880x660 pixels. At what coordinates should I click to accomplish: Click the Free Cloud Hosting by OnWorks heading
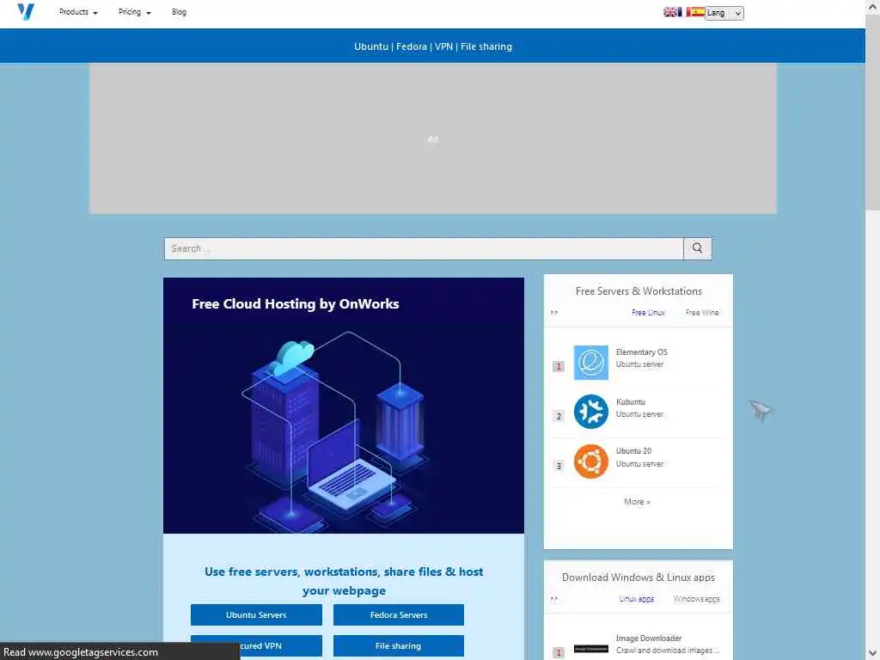pyautogui.click(x=296, y=303)
